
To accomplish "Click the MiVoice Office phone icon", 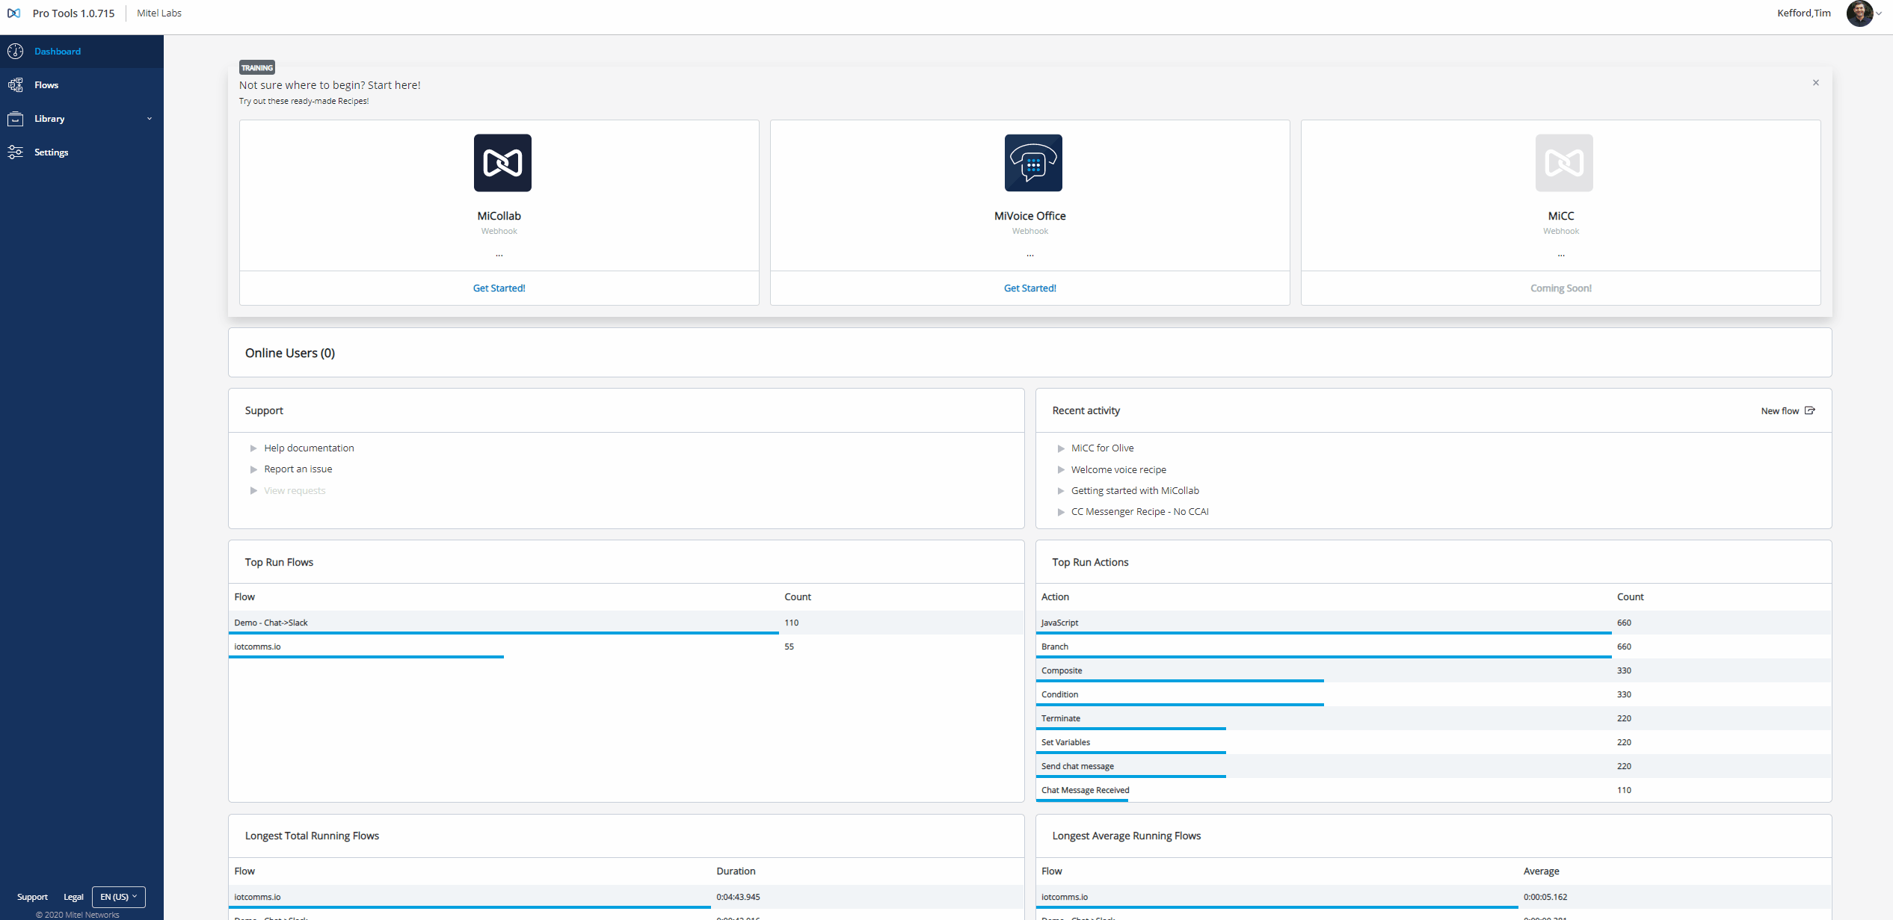I will 1033,163.
